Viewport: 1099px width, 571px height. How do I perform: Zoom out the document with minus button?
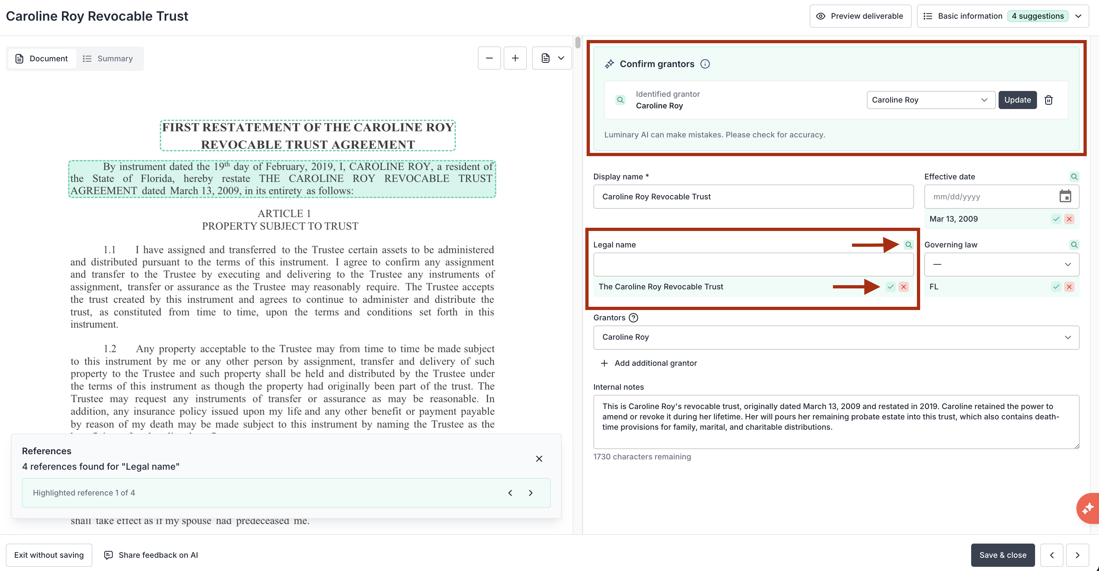[489, 58]
